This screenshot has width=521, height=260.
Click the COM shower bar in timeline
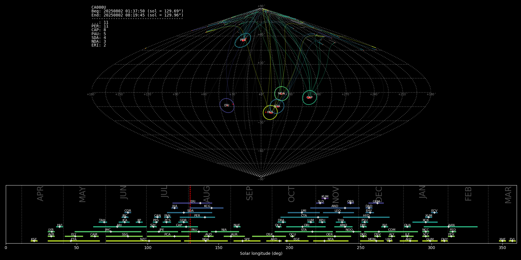click(x=391, y=232)
